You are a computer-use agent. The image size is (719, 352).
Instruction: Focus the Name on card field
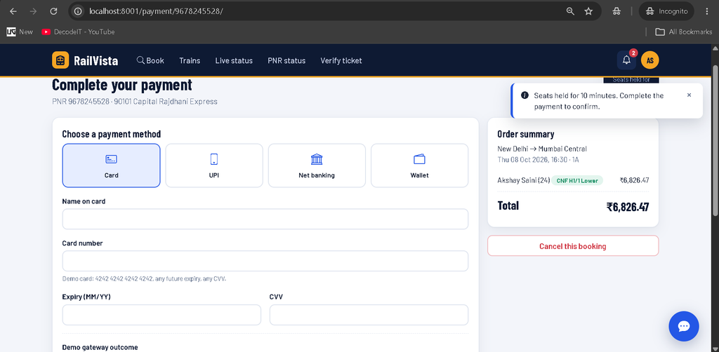265,219
